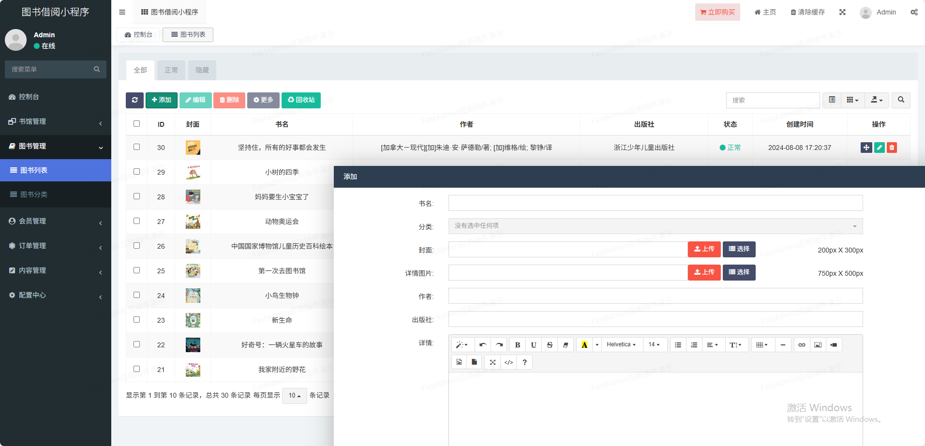Toggle bold in the editor toolbar
925x446 pixels.
[x=517, y=345]
